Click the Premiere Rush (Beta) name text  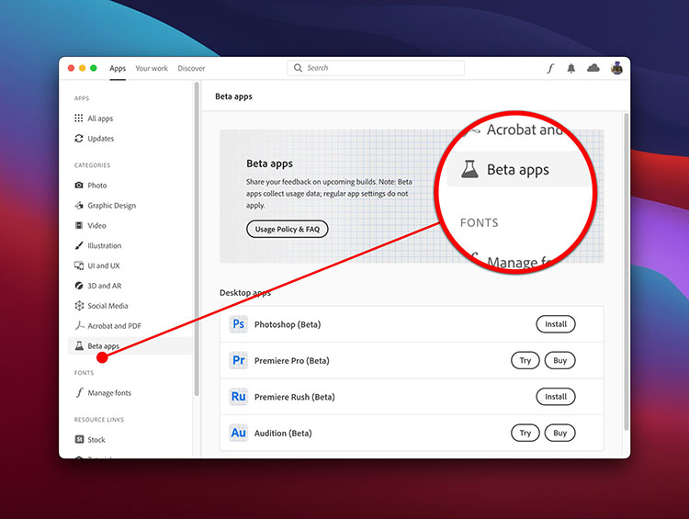pyautogui.click(x=294, y=397)
